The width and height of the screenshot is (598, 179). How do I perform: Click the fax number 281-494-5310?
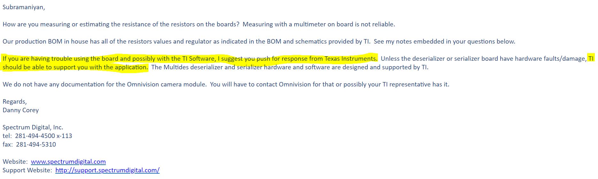coord(36,144)
